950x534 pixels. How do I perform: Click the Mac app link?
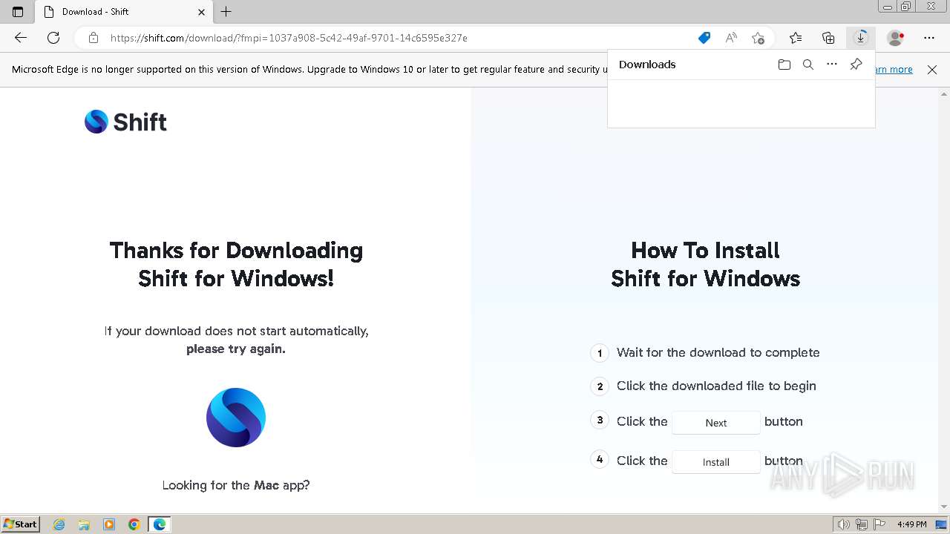click(x=266, y=485)
